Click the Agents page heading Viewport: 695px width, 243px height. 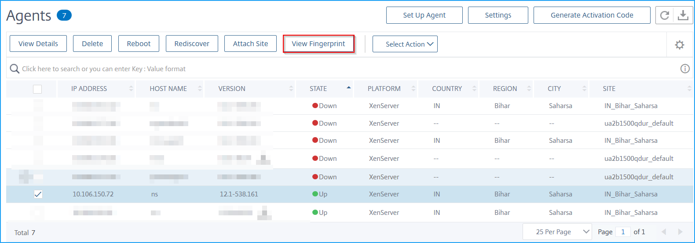tap(29, 16)
